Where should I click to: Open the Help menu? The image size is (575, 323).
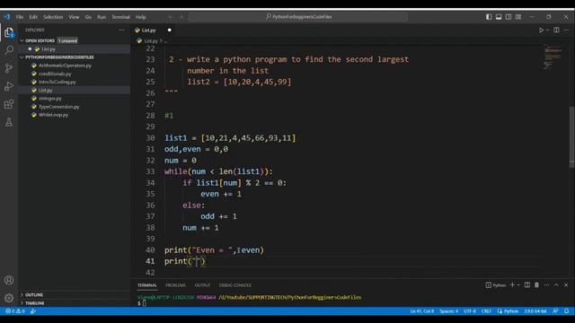[x=141, y=17]
